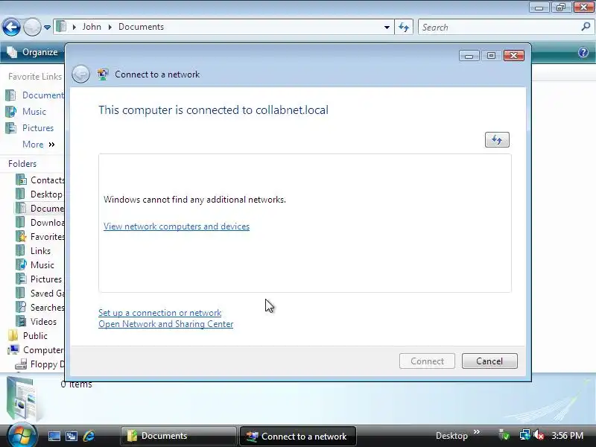Image resolution: width=596 pixels, height=447 pixels.
Task: Click View network computers and devices link
Action: [177, 226]
